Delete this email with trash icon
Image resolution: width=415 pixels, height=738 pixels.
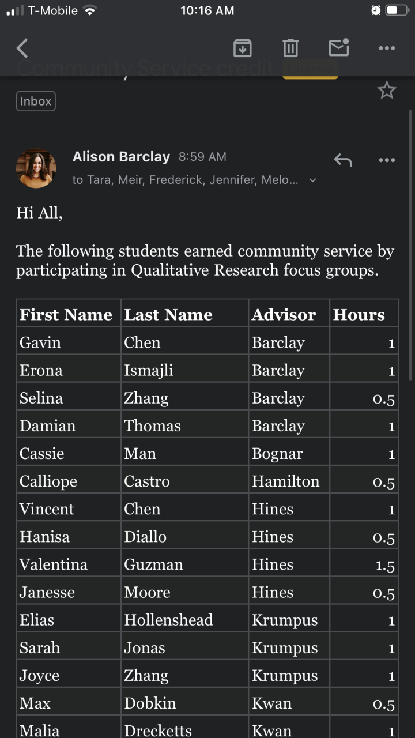(290, 48)
